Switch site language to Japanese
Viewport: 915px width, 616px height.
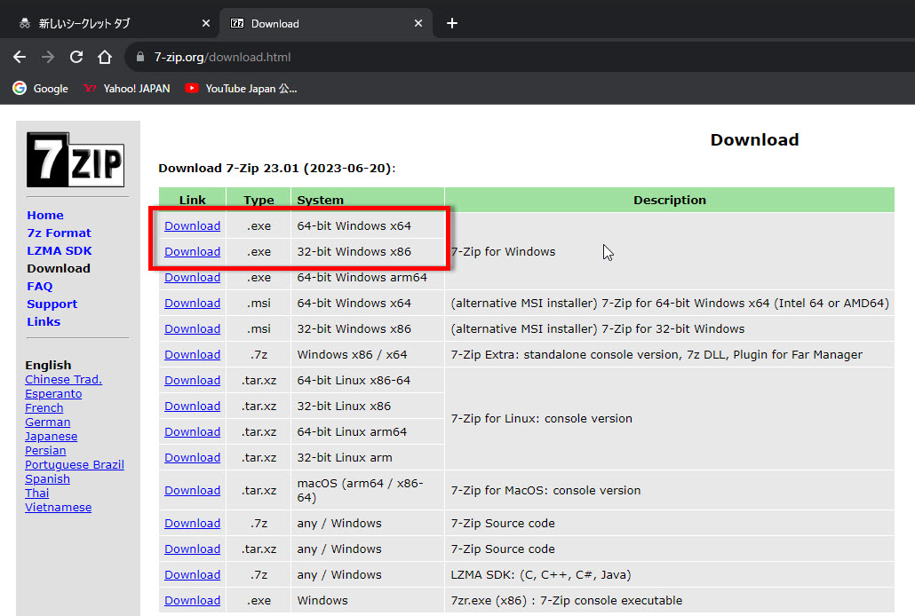pos(51,436)
